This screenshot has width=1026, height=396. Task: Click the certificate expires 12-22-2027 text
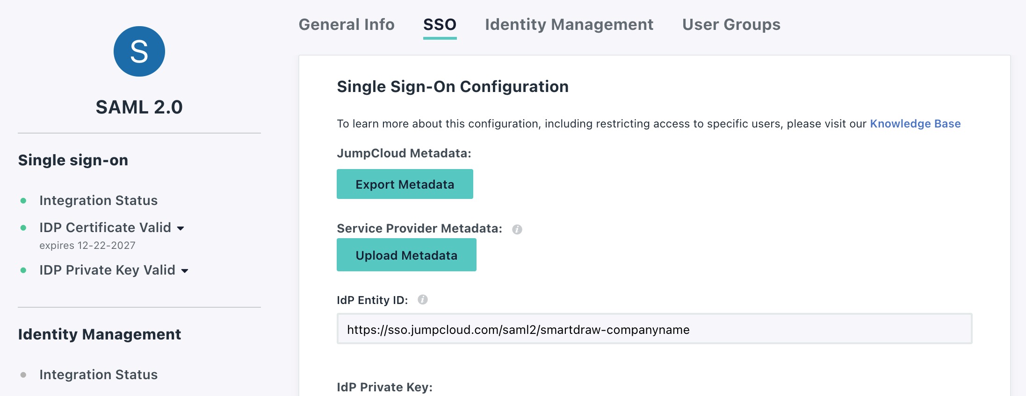87,246
